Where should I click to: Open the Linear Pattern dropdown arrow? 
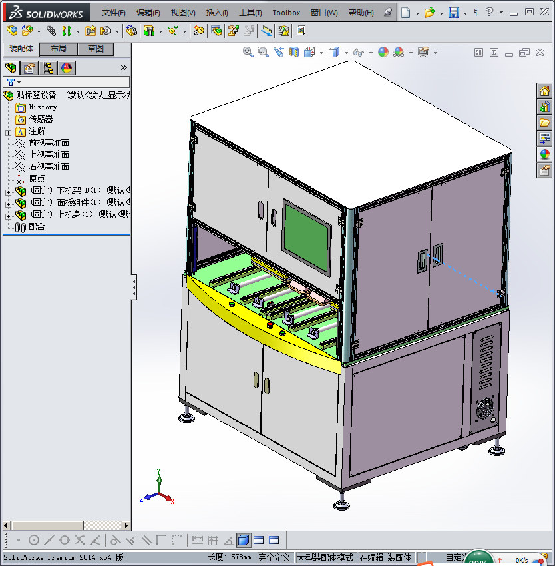click(78, 31)
